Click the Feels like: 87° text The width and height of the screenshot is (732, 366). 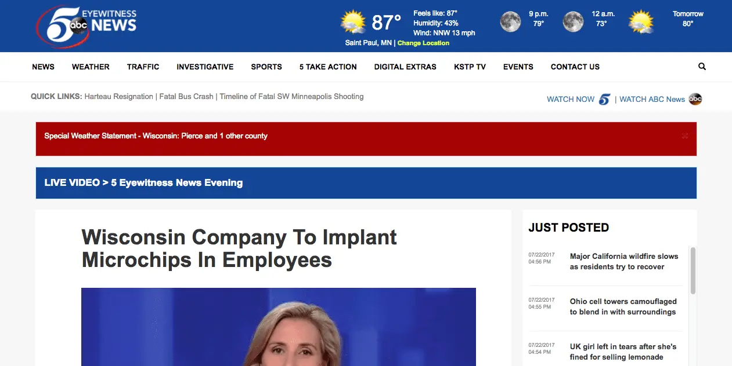click(x=435, y=13)
